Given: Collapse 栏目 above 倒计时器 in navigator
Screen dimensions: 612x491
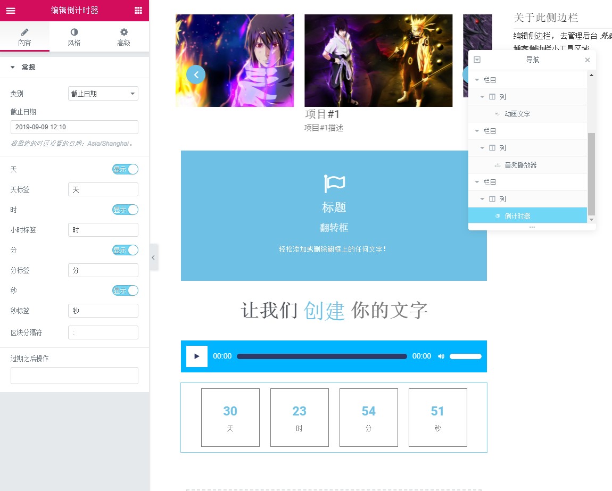Looking at the screenshot, I should (477, 182).
